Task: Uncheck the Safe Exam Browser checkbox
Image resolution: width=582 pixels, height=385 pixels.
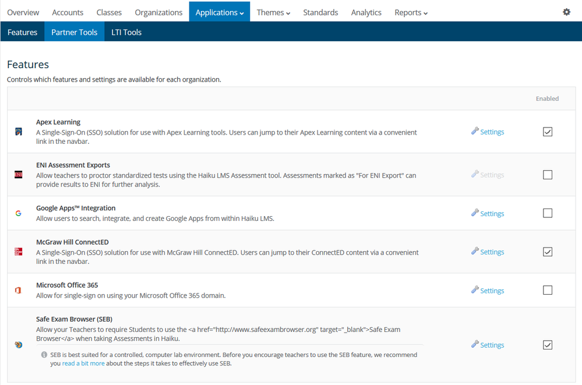Action: point(548,345)
